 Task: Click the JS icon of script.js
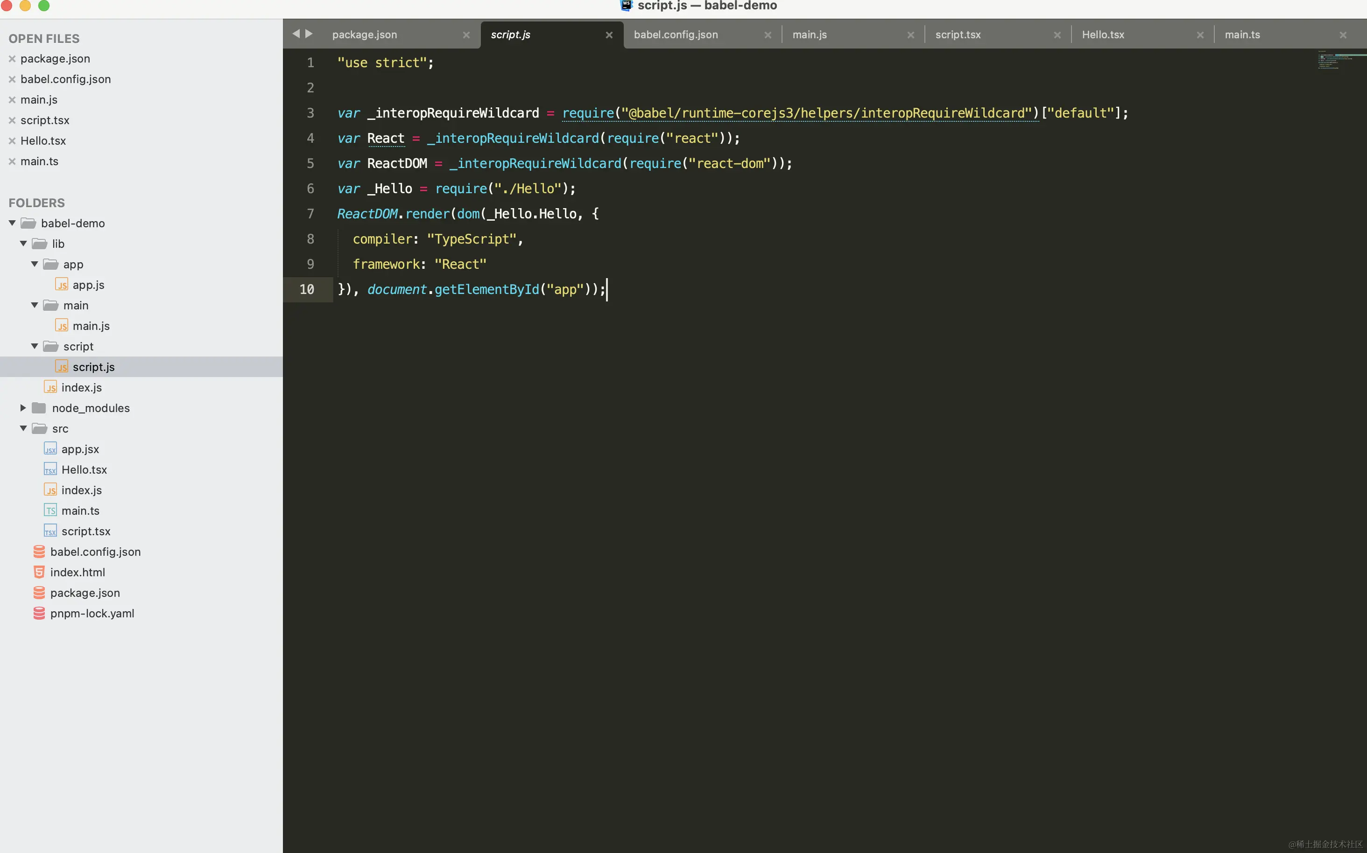[x=62, y=367]
